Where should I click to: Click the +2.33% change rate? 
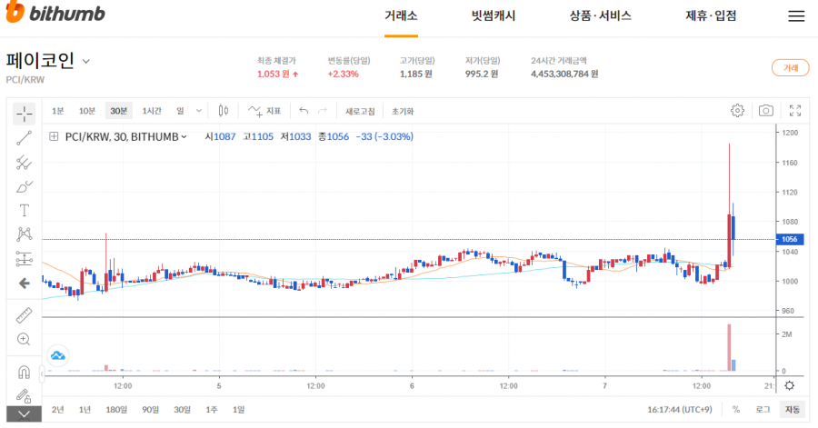click(x=343, y=74)
